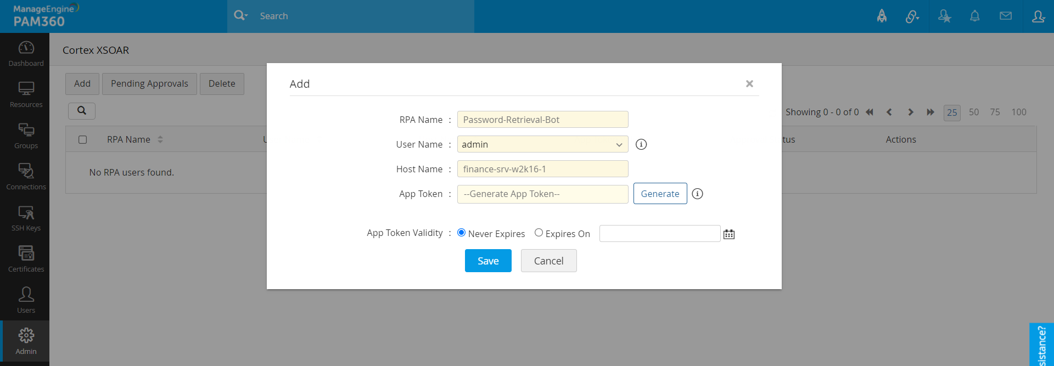Go to next page arrow

click(x=910, y=112)
